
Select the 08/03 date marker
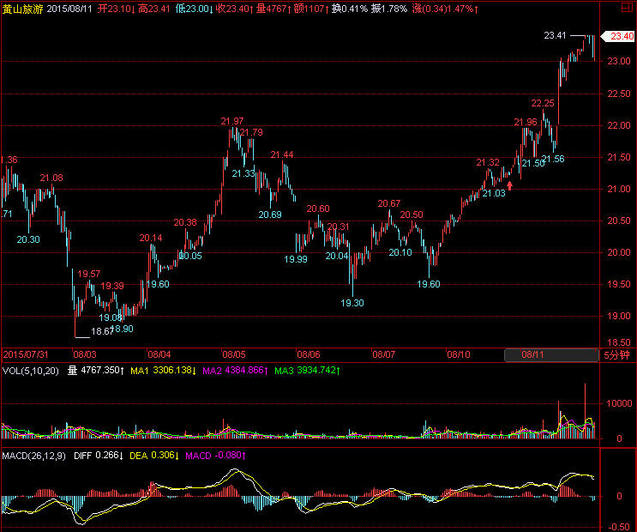84,354
